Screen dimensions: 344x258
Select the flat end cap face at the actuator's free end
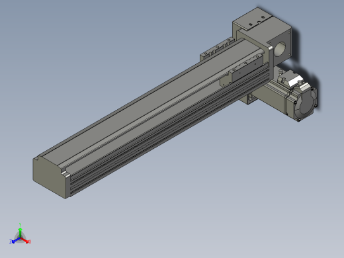pos(50,178)
